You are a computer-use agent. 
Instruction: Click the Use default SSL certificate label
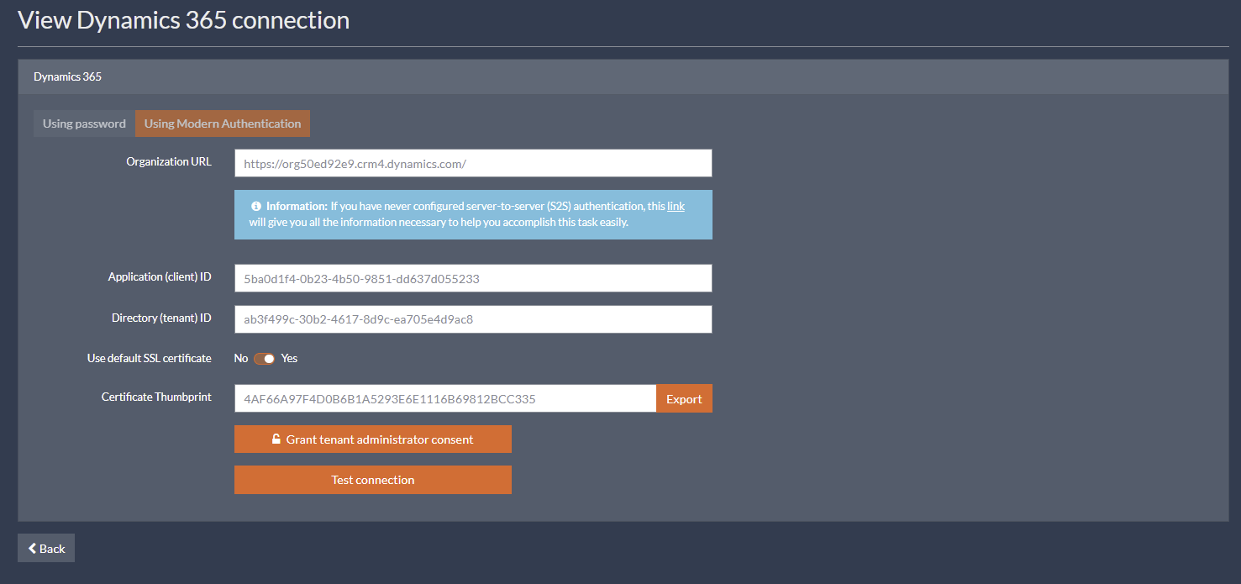tap(150, 358)
